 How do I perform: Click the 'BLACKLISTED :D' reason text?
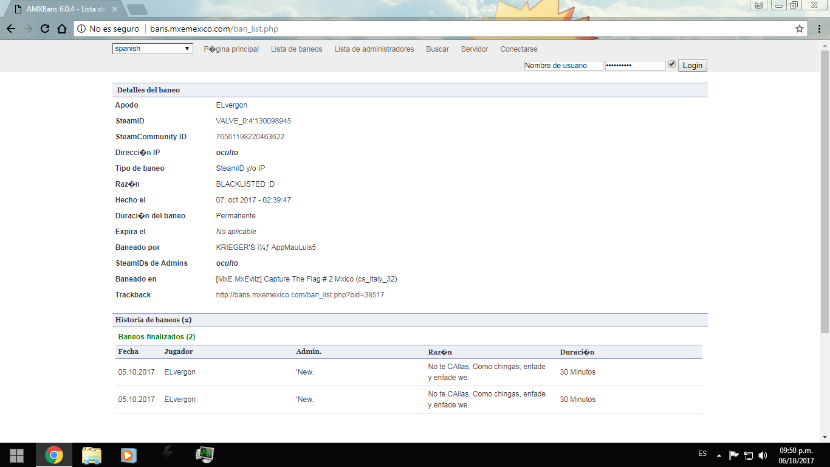coord(245,184)
